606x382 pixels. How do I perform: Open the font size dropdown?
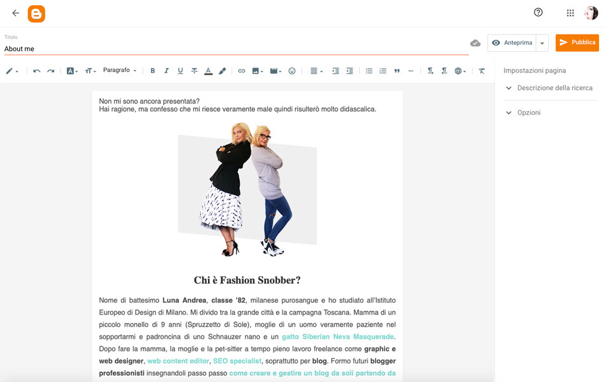click(x=91, y=71)
